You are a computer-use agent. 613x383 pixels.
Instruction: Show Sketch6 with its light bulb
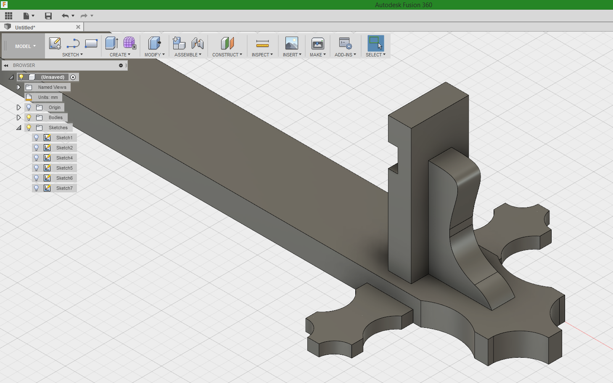37,178
